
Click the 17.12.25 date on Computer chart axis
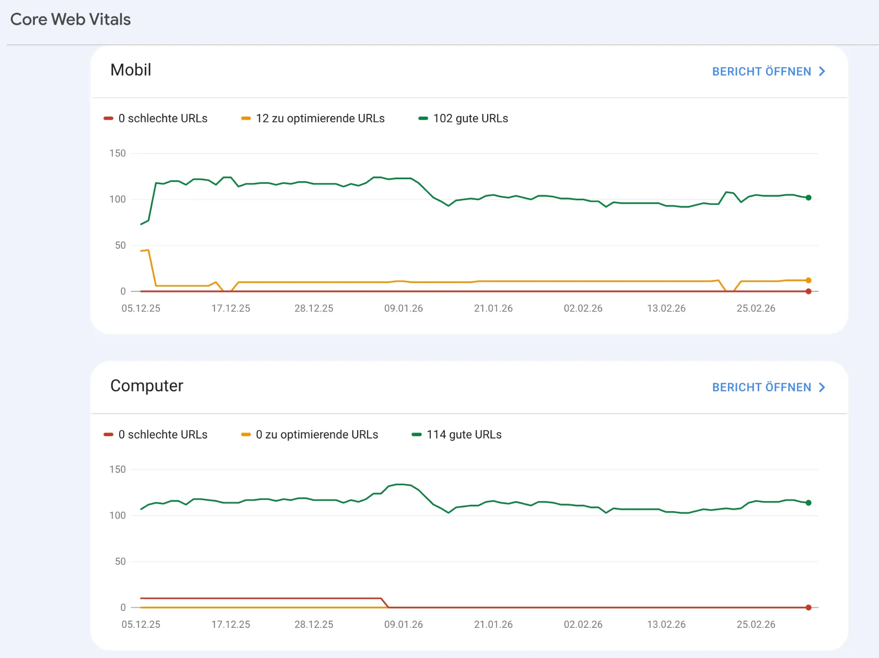point(231,624)
